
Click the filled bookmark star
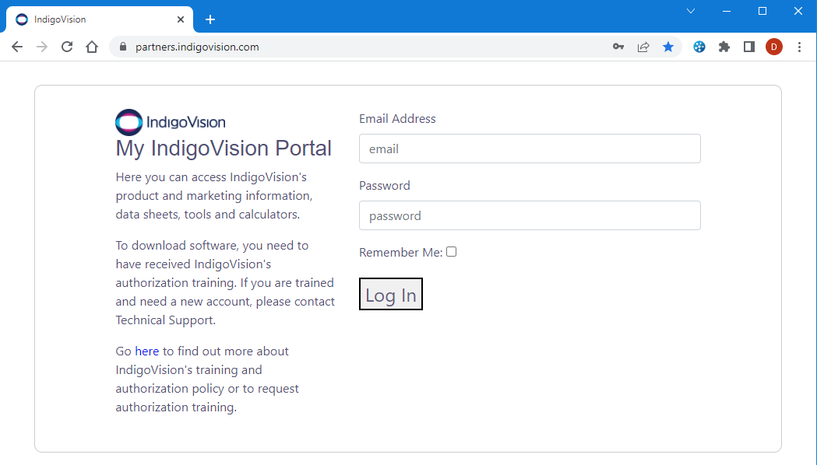pyautogui.click(x=668, y=47)
